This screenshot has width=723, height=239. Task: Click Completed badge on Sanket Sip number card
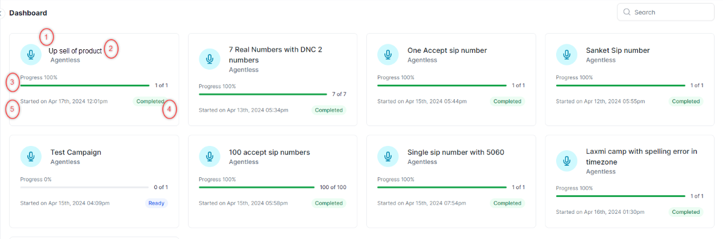point(686,101)
